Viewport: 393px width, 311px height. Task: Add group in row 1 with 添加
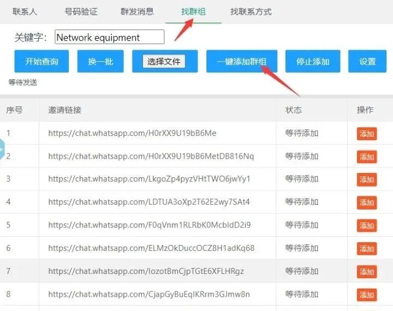click(x=367, y=134)
